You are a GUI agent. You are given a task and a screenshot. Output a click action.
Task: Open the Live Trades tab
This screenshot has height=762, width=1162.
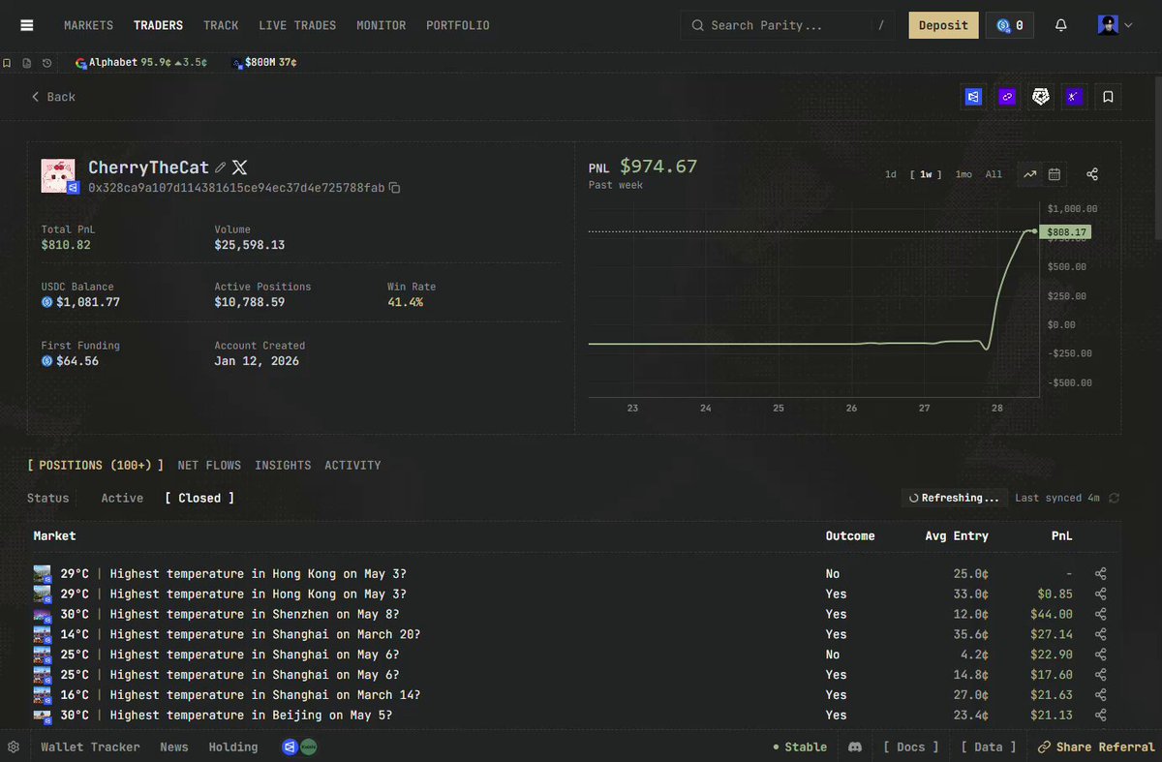tap(297, 25)
